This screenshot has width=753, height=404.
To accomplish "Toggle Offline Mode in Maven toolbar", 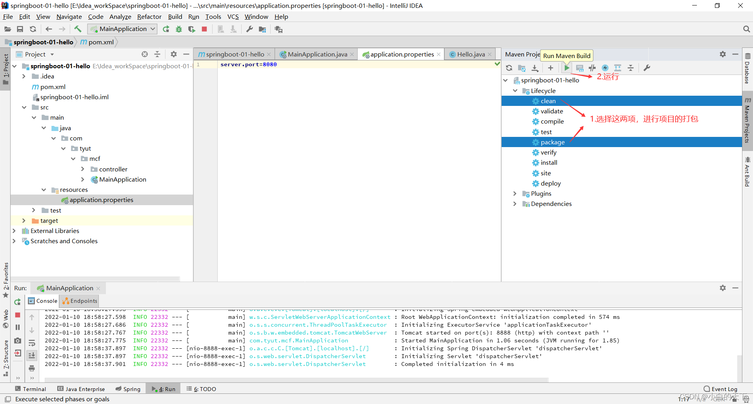I will pos(592,68).
